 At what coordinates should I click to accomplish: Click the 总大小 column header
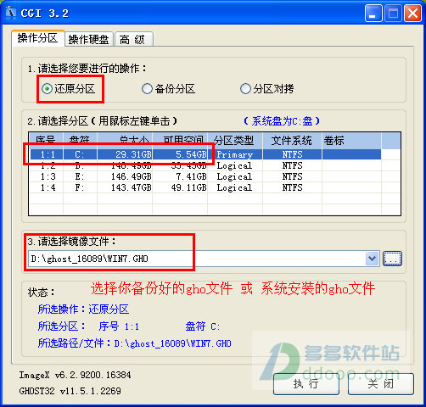click(x=125, y=141)
